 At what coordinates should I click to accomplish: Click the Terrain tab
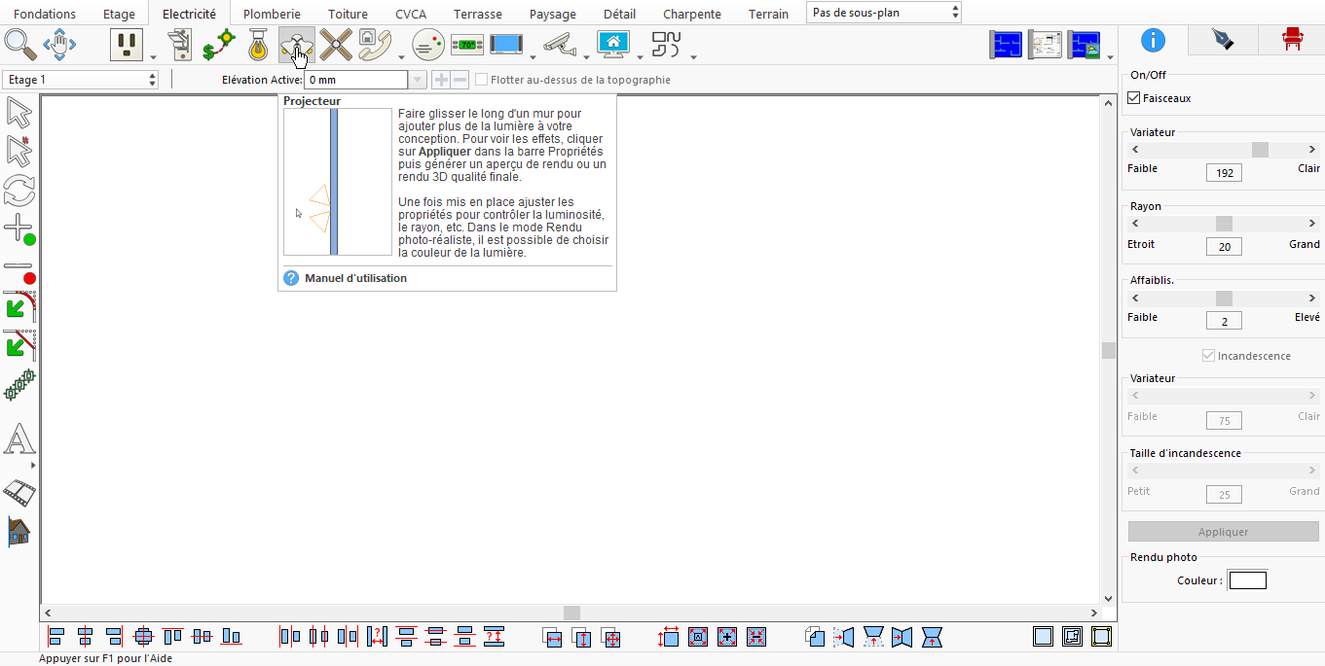click(x=768, y=14)
